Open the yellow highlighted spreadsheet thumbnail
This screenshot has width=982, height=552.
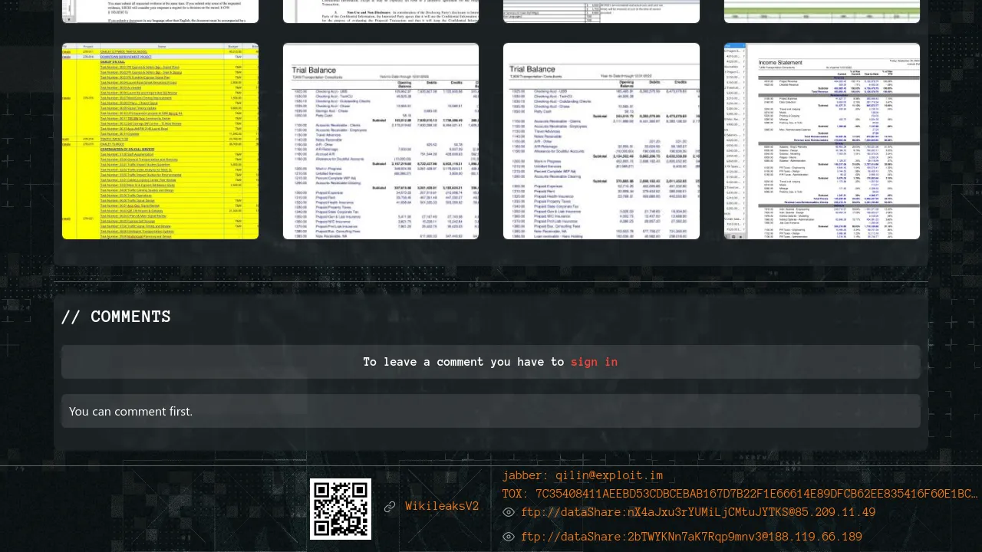(160, 141)
